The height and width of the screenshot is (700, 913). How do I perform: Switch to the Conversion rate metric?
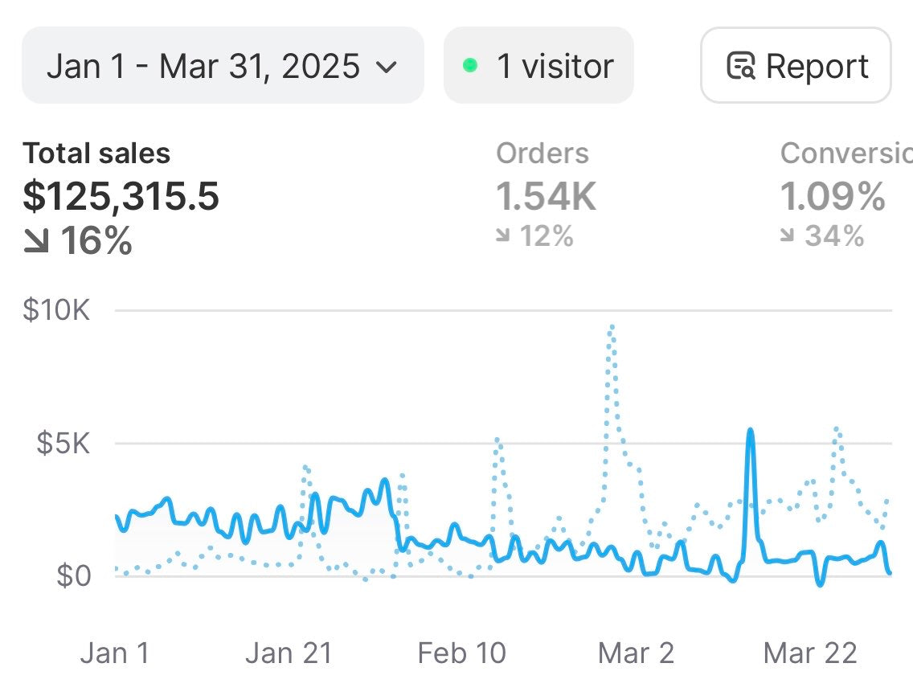pos(845,154)
